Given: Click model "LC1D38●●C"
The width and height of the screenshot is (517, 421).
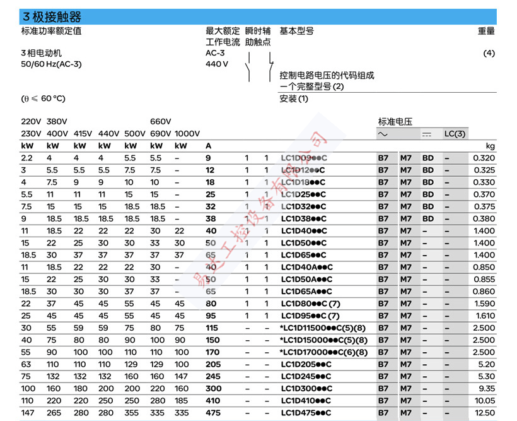Looking at the screenshot, I should [304, 219].
